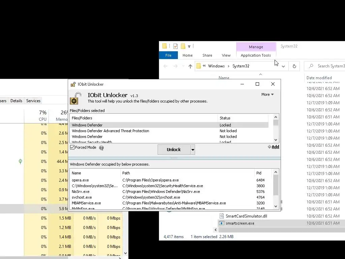Open the Details tab in Task Manager
345x259 pixels.
point(16,100)
